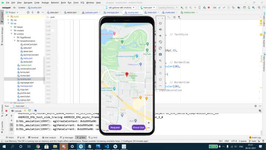Open the VCS menu
266x150 pixels.
click(x=82, y=3)
